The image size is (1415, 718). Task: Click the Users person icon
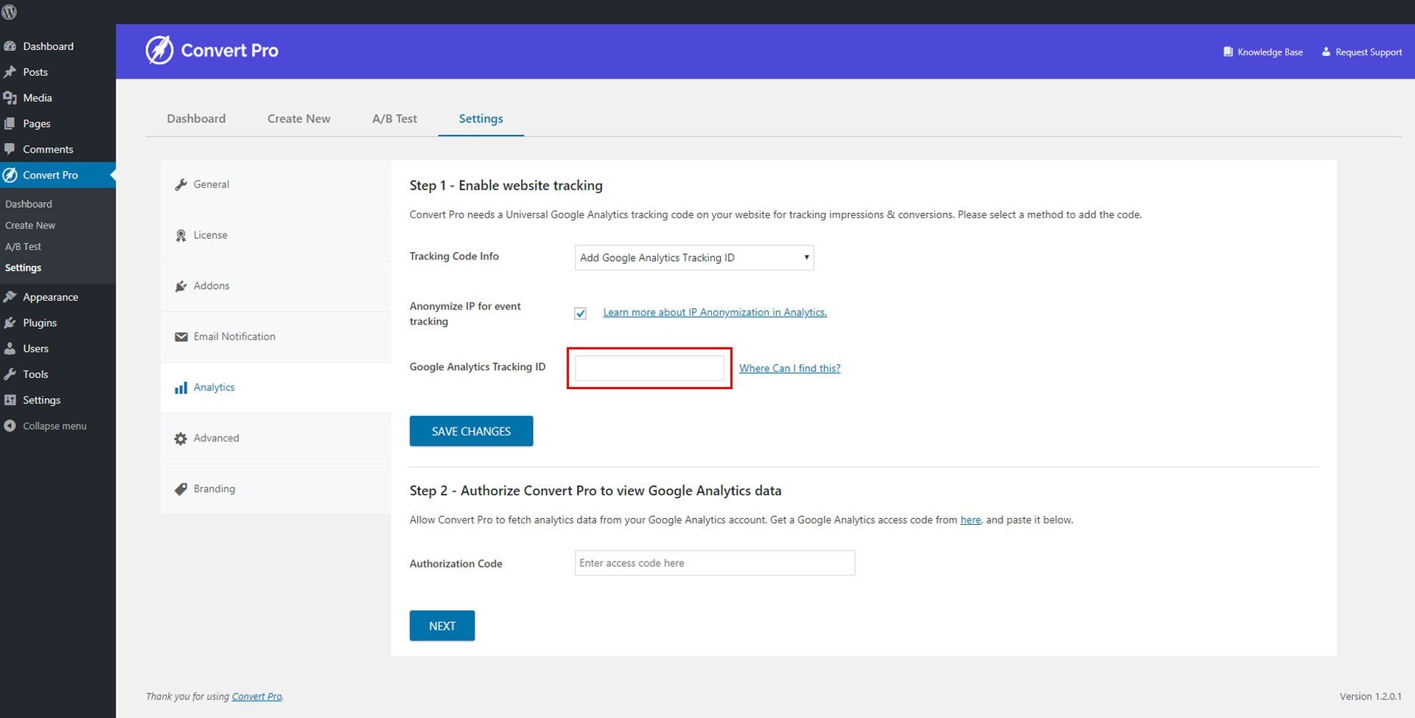coord(10,348)
